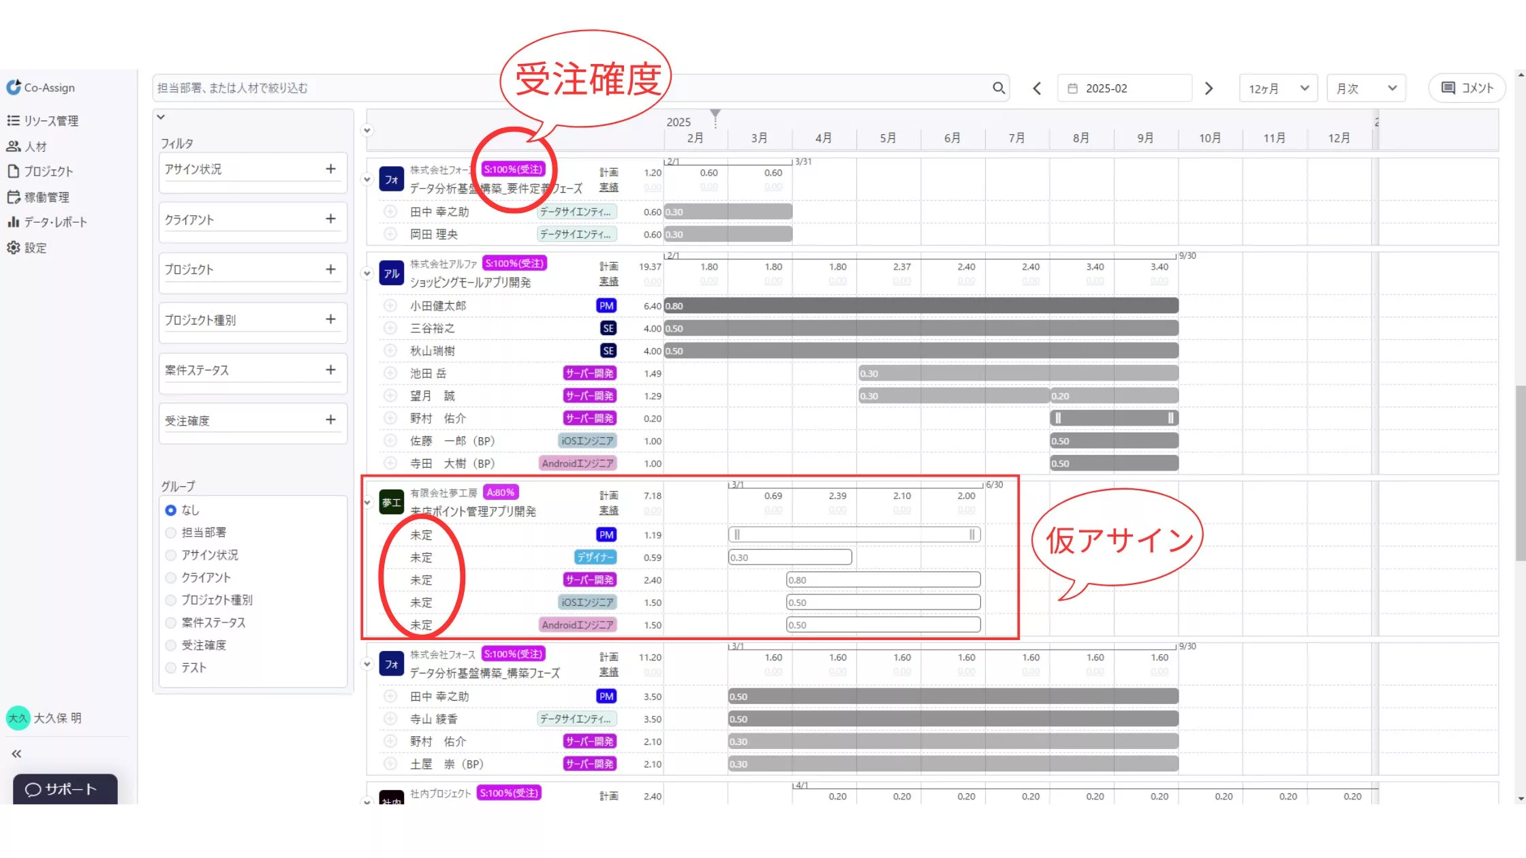This screenshot has height=858, width=1526.
Task: Collapse the filter panel chevron
Action: [161, 117]
